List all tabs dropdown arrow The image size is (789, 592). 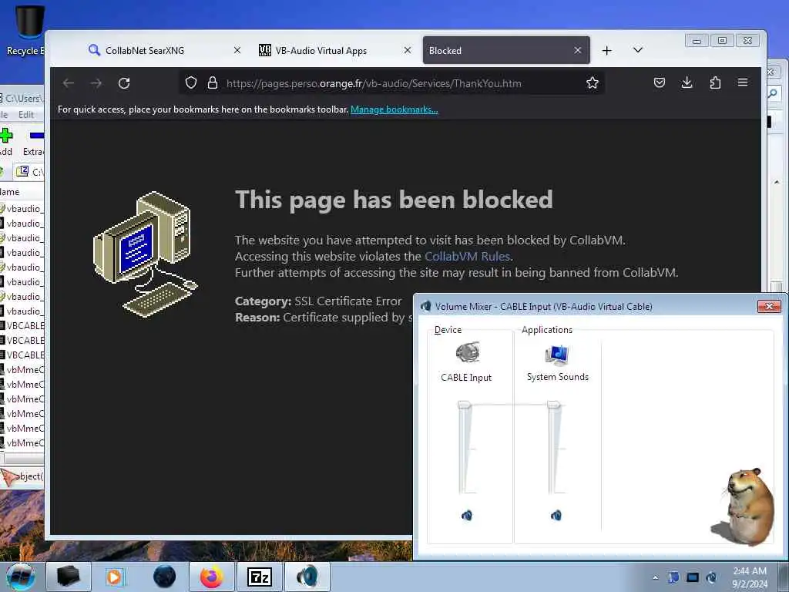637,50
